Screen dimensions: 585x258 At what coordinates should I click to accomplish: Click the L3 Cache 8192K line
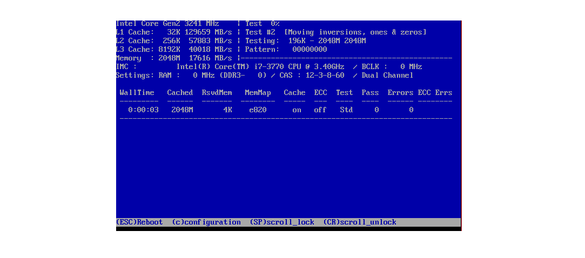pos(174,50)
